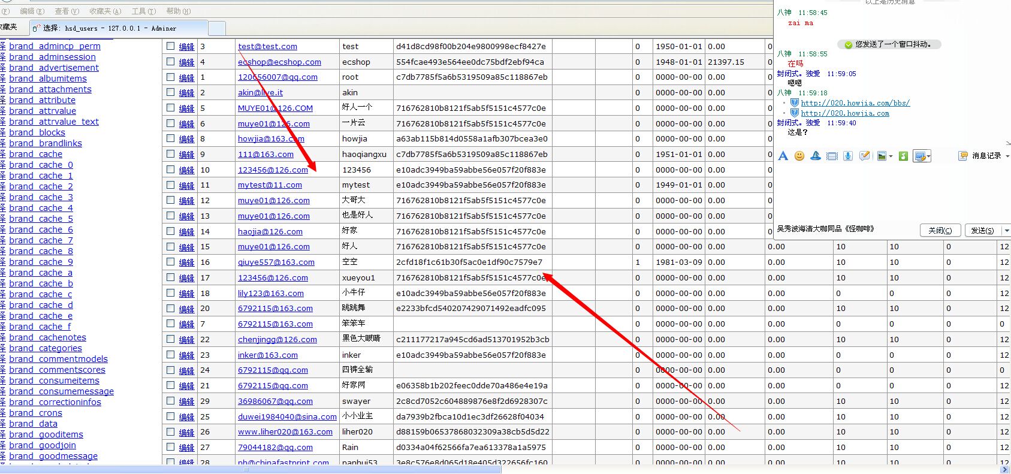
Task: Click the horizontal scrollbar at the page bottom
Action: (x=251, y=469)
